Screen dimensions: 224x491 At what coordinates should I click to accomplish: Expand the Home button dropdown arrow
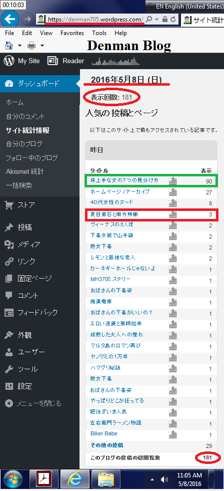[x=19, y=46]
